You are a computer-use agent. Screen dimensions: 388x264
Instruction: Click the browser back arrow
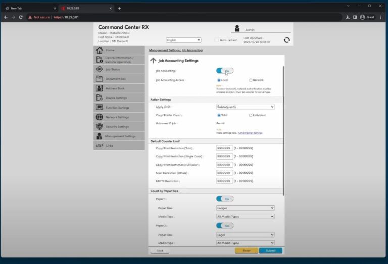click(x=6, y=17)
